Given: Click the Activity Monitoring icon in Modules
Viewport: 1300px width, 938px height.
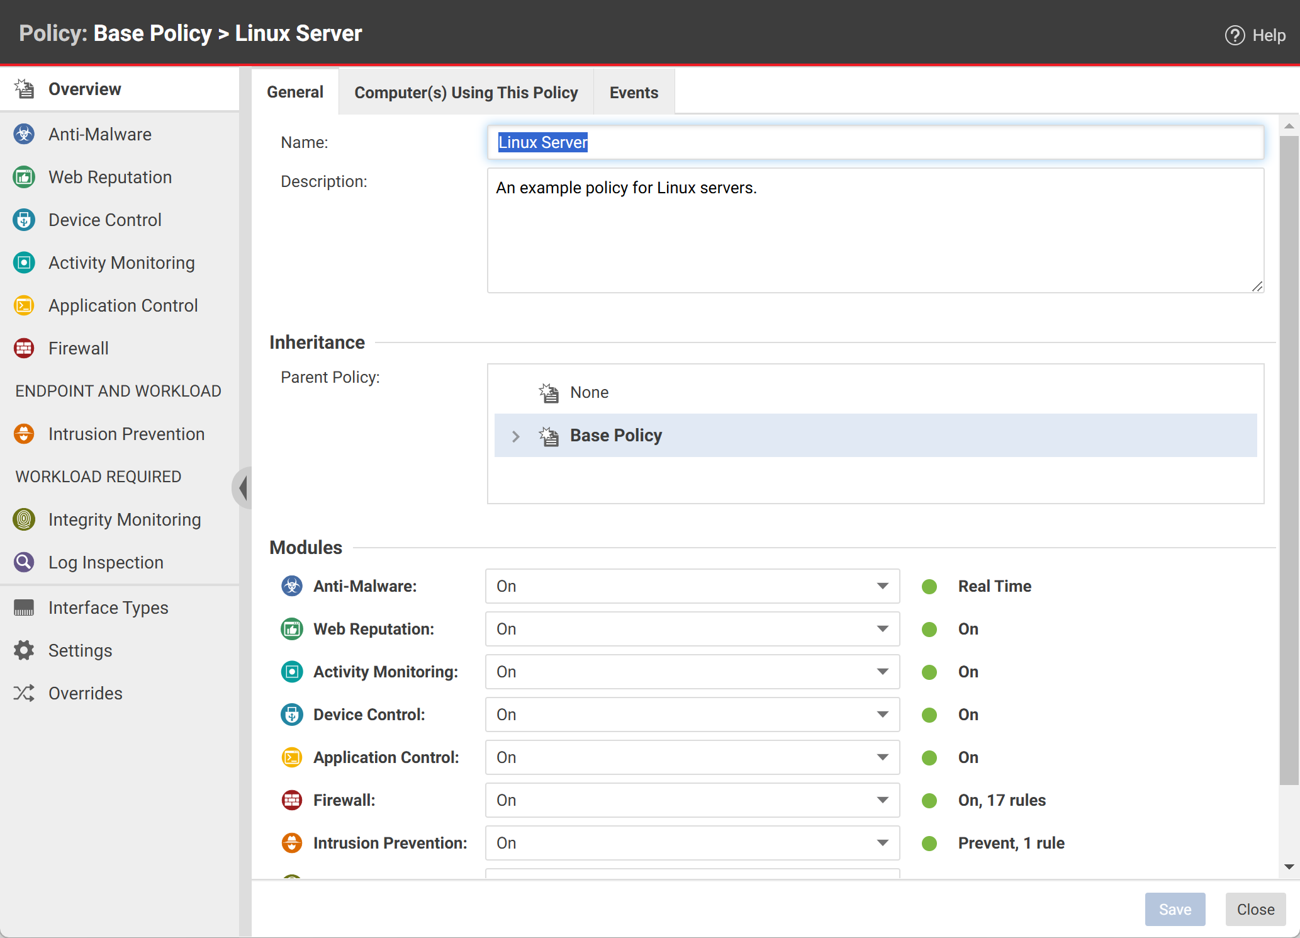Looking at the screenshot, I should 291,672.
